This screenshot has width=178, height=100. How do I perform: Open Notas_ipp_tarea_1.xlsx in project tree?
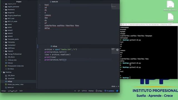click(16, 84)
